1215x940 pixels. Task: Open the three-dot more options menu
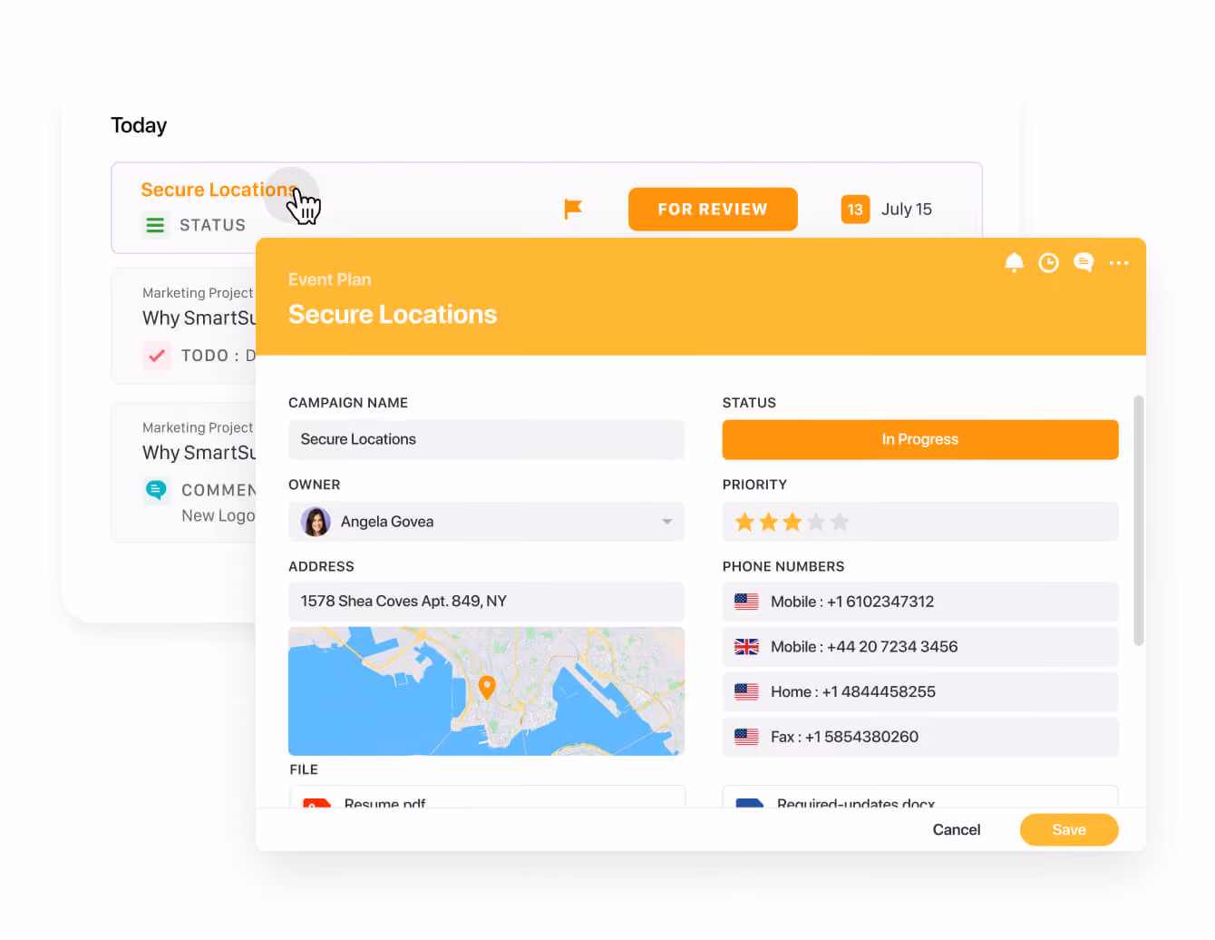pos(1119,263)
